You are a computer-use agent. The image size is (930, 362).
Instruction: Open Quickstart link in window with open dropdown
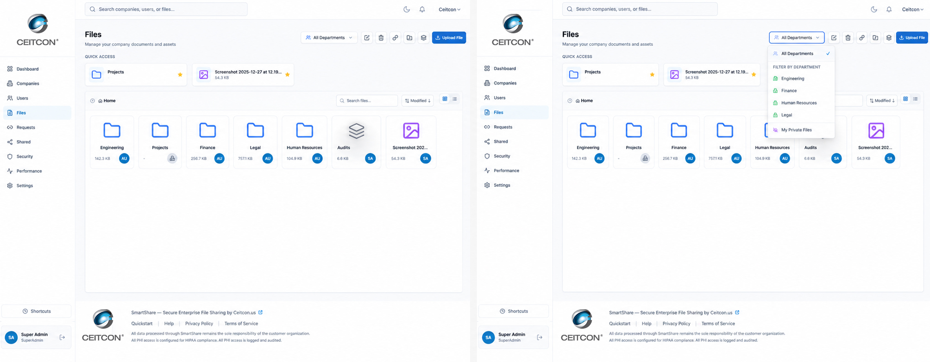coord(620,324)
